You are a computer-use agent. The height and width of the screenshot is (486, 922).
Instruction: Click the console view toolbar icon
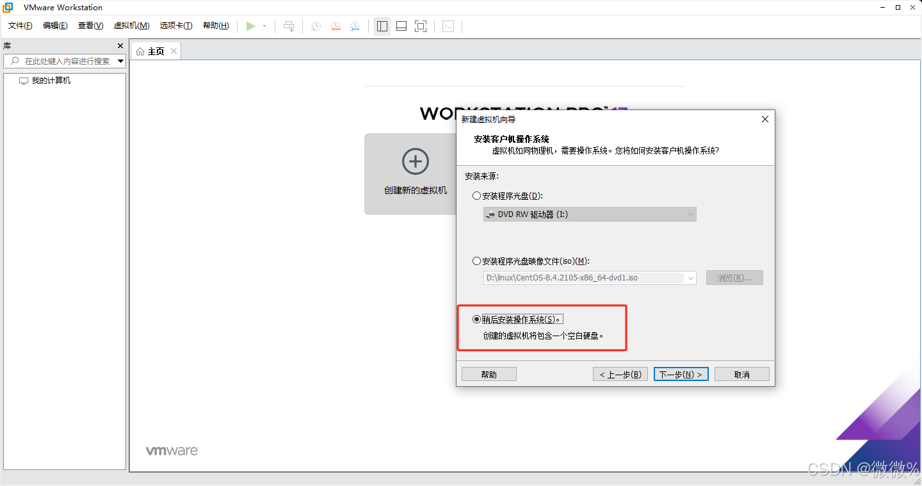click(448, 26)
